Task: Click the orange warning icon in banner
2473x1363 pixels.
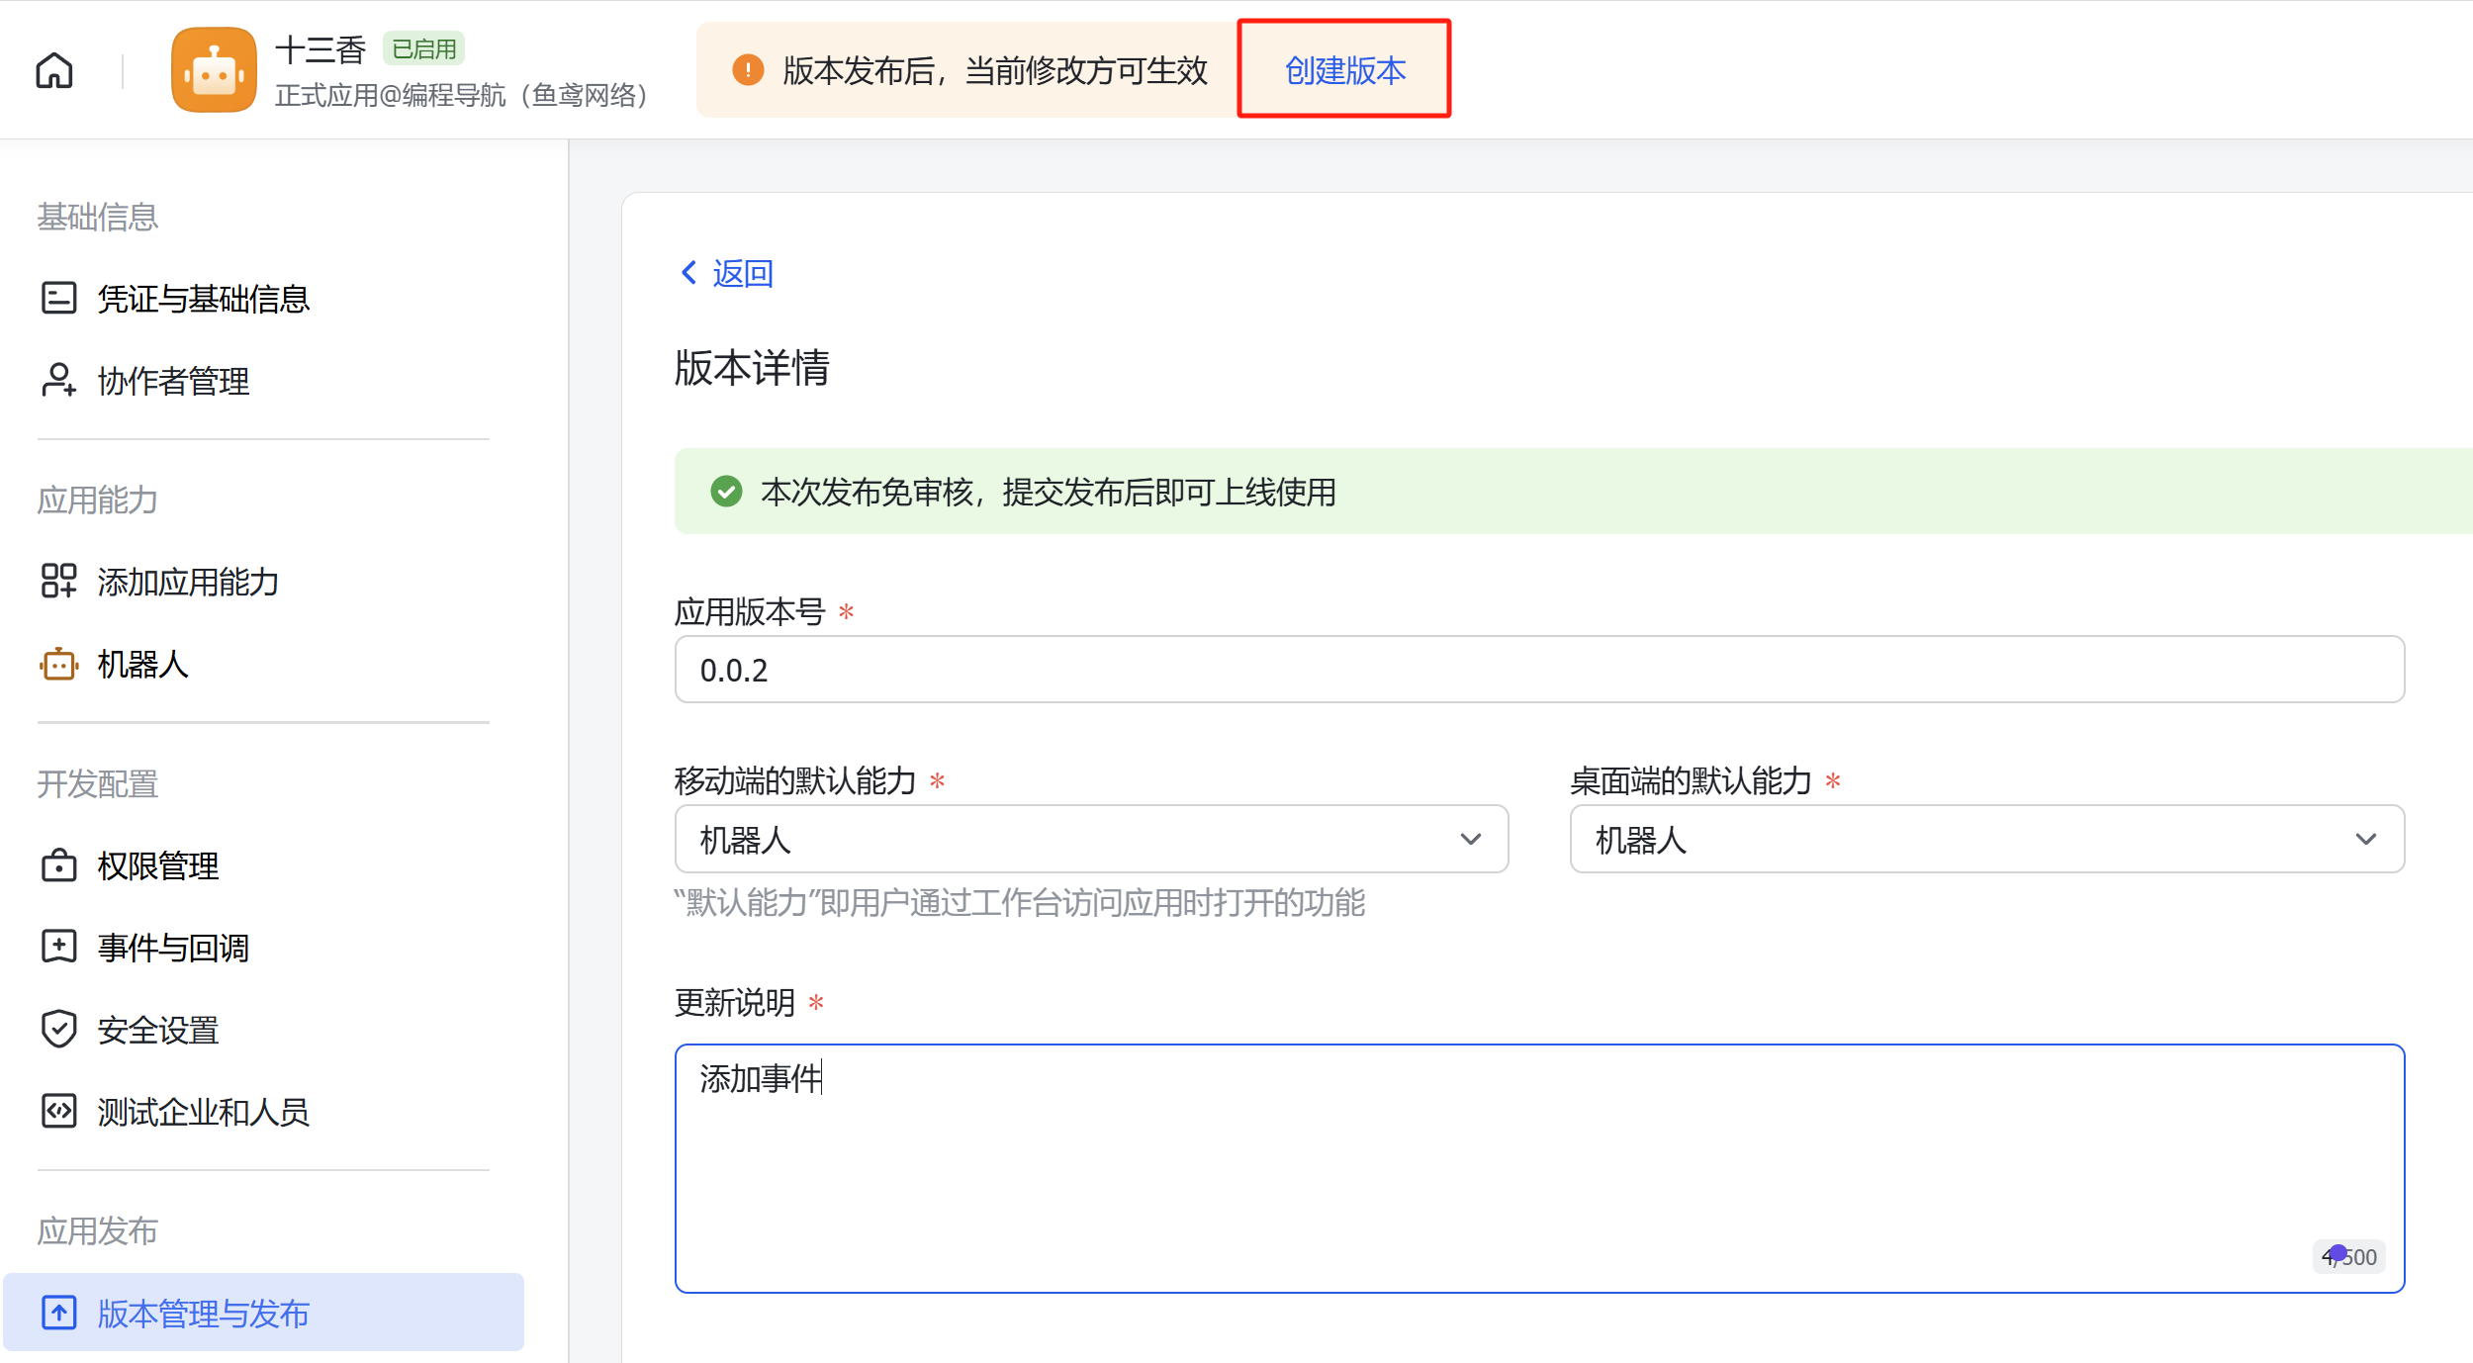Action: click(748, 70)
